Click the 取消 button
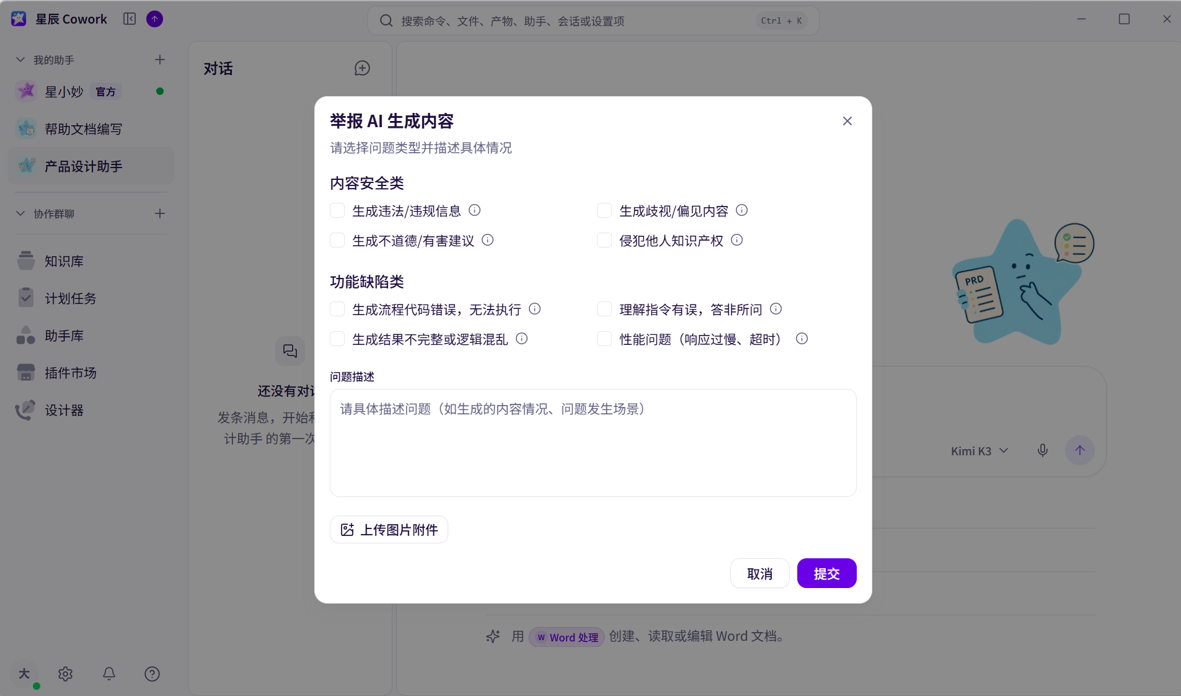Screen dimensions: 1181x696 [x=759, y=573]
